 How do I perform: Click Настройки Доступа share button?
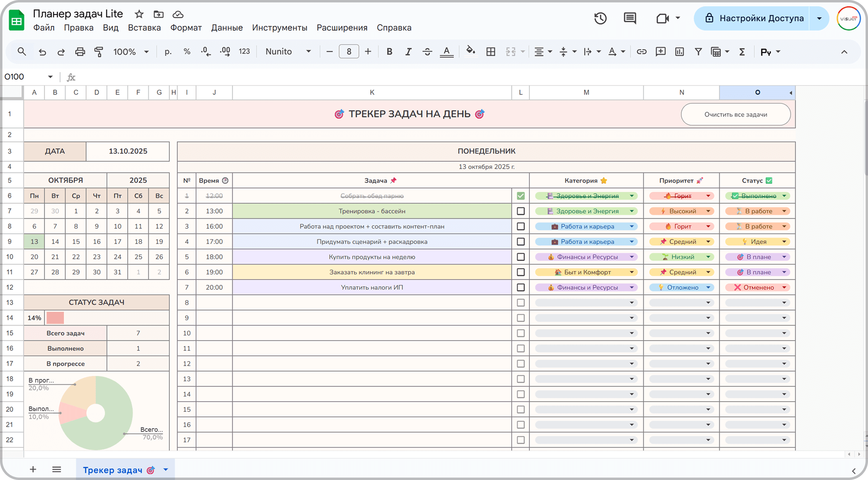click(x=754, y=19)
